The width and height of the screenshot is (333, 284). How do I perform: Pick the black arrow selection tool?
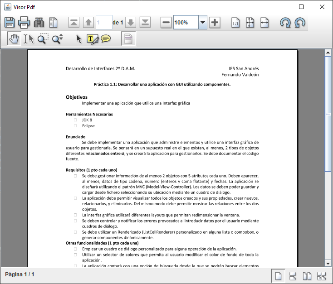[x=78, y=39]
